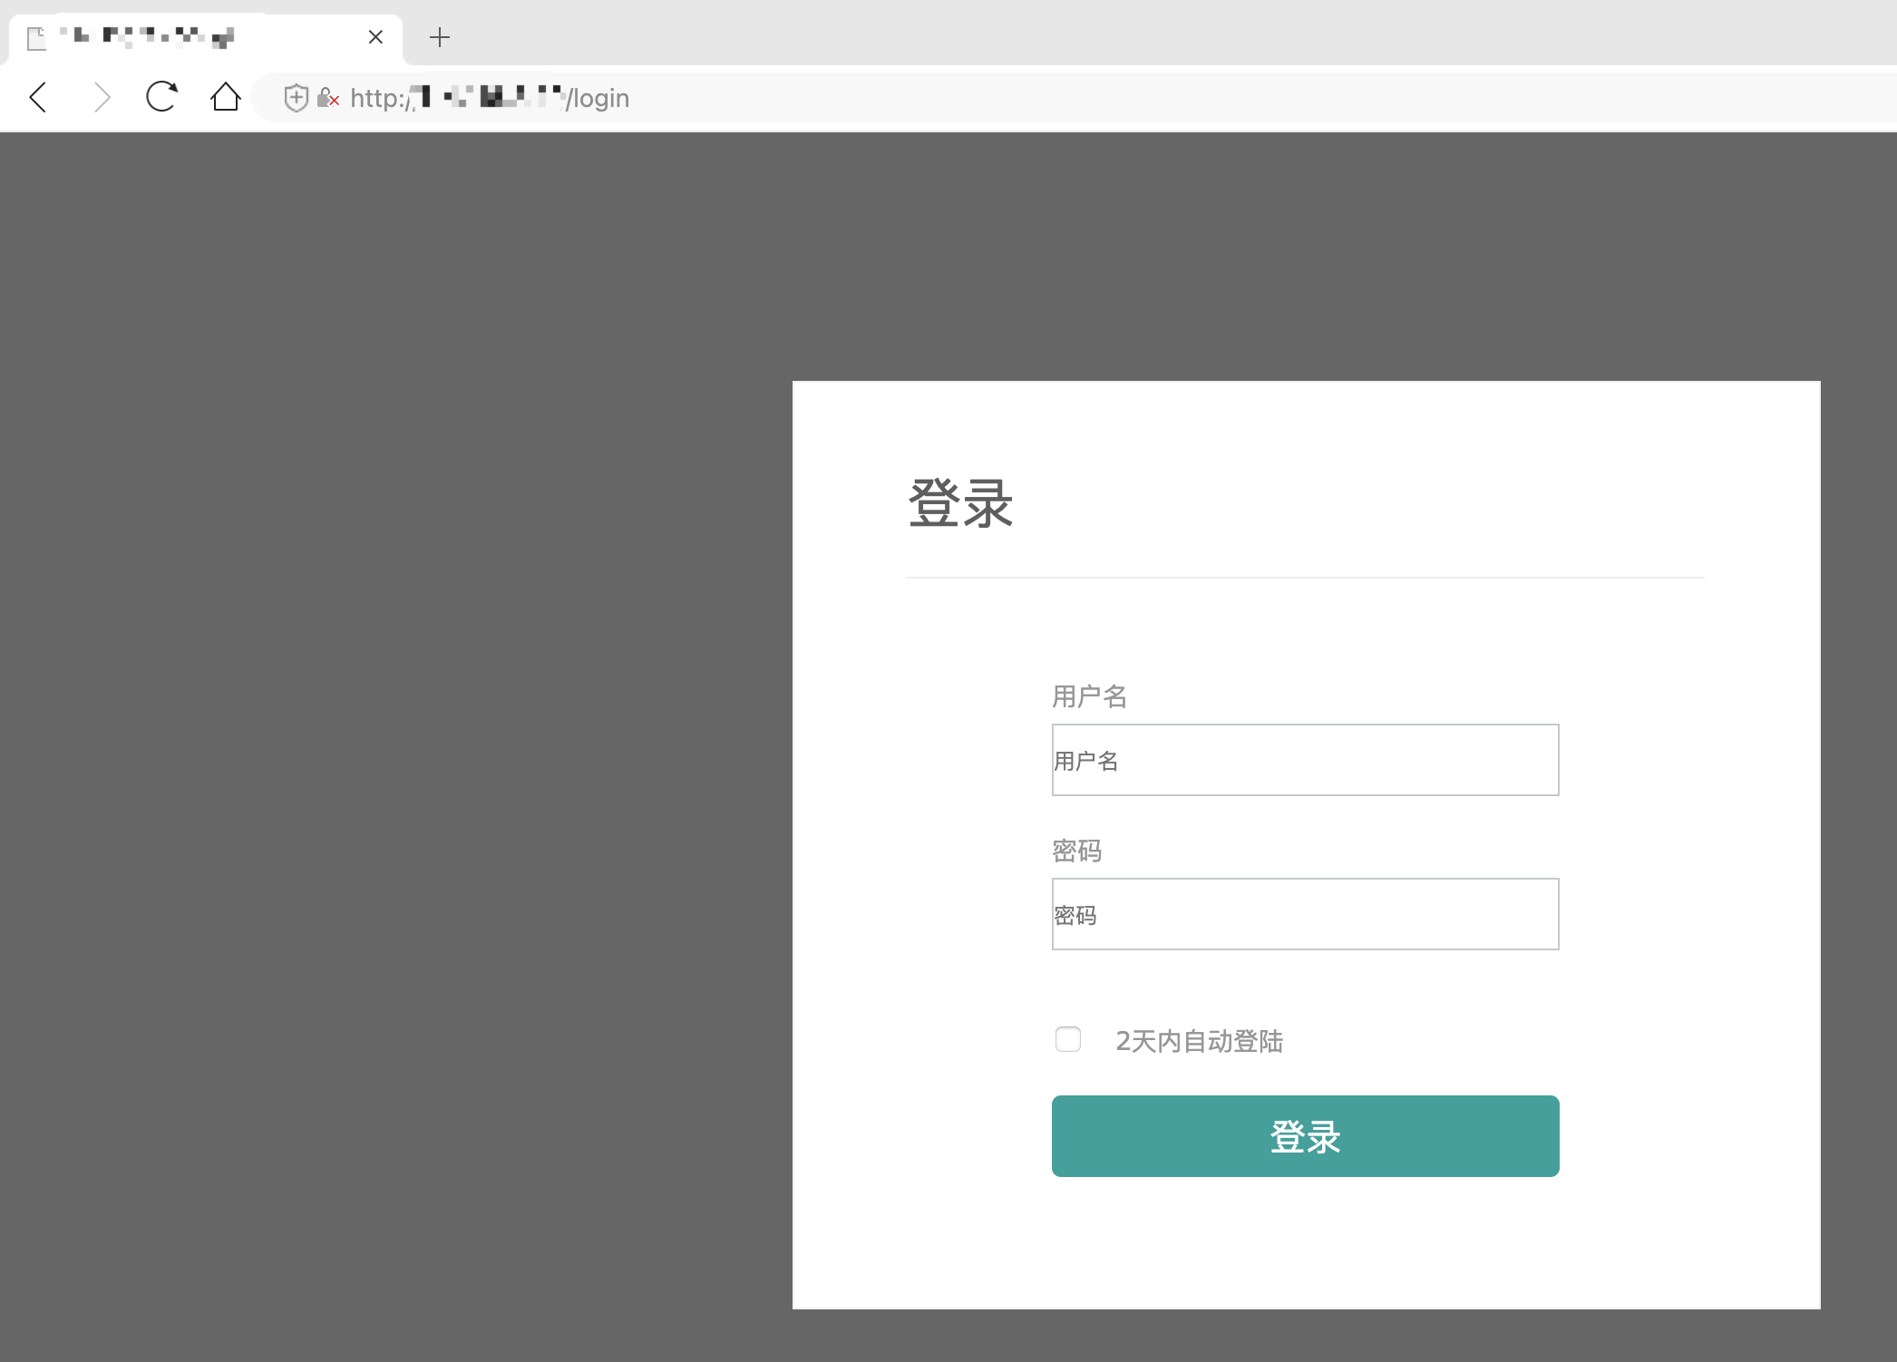
Task: Click the 2天内自动登陆 label text
Action: (1199, 1041)
